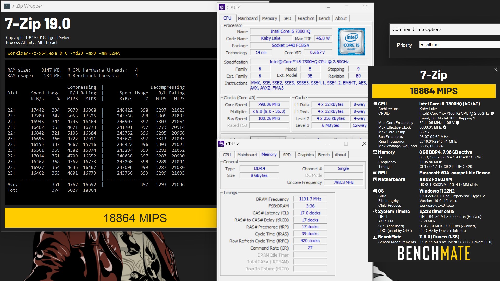500x281 pixels.
Task: Open Graphics tab in upper CPU-Z
Action: tap(306, 18)
